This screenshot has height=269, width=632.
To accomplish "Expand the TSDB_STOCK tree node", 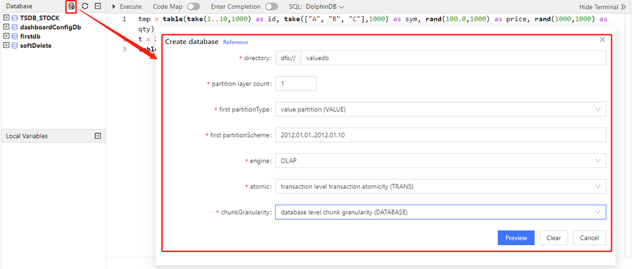I will [6, 17].
